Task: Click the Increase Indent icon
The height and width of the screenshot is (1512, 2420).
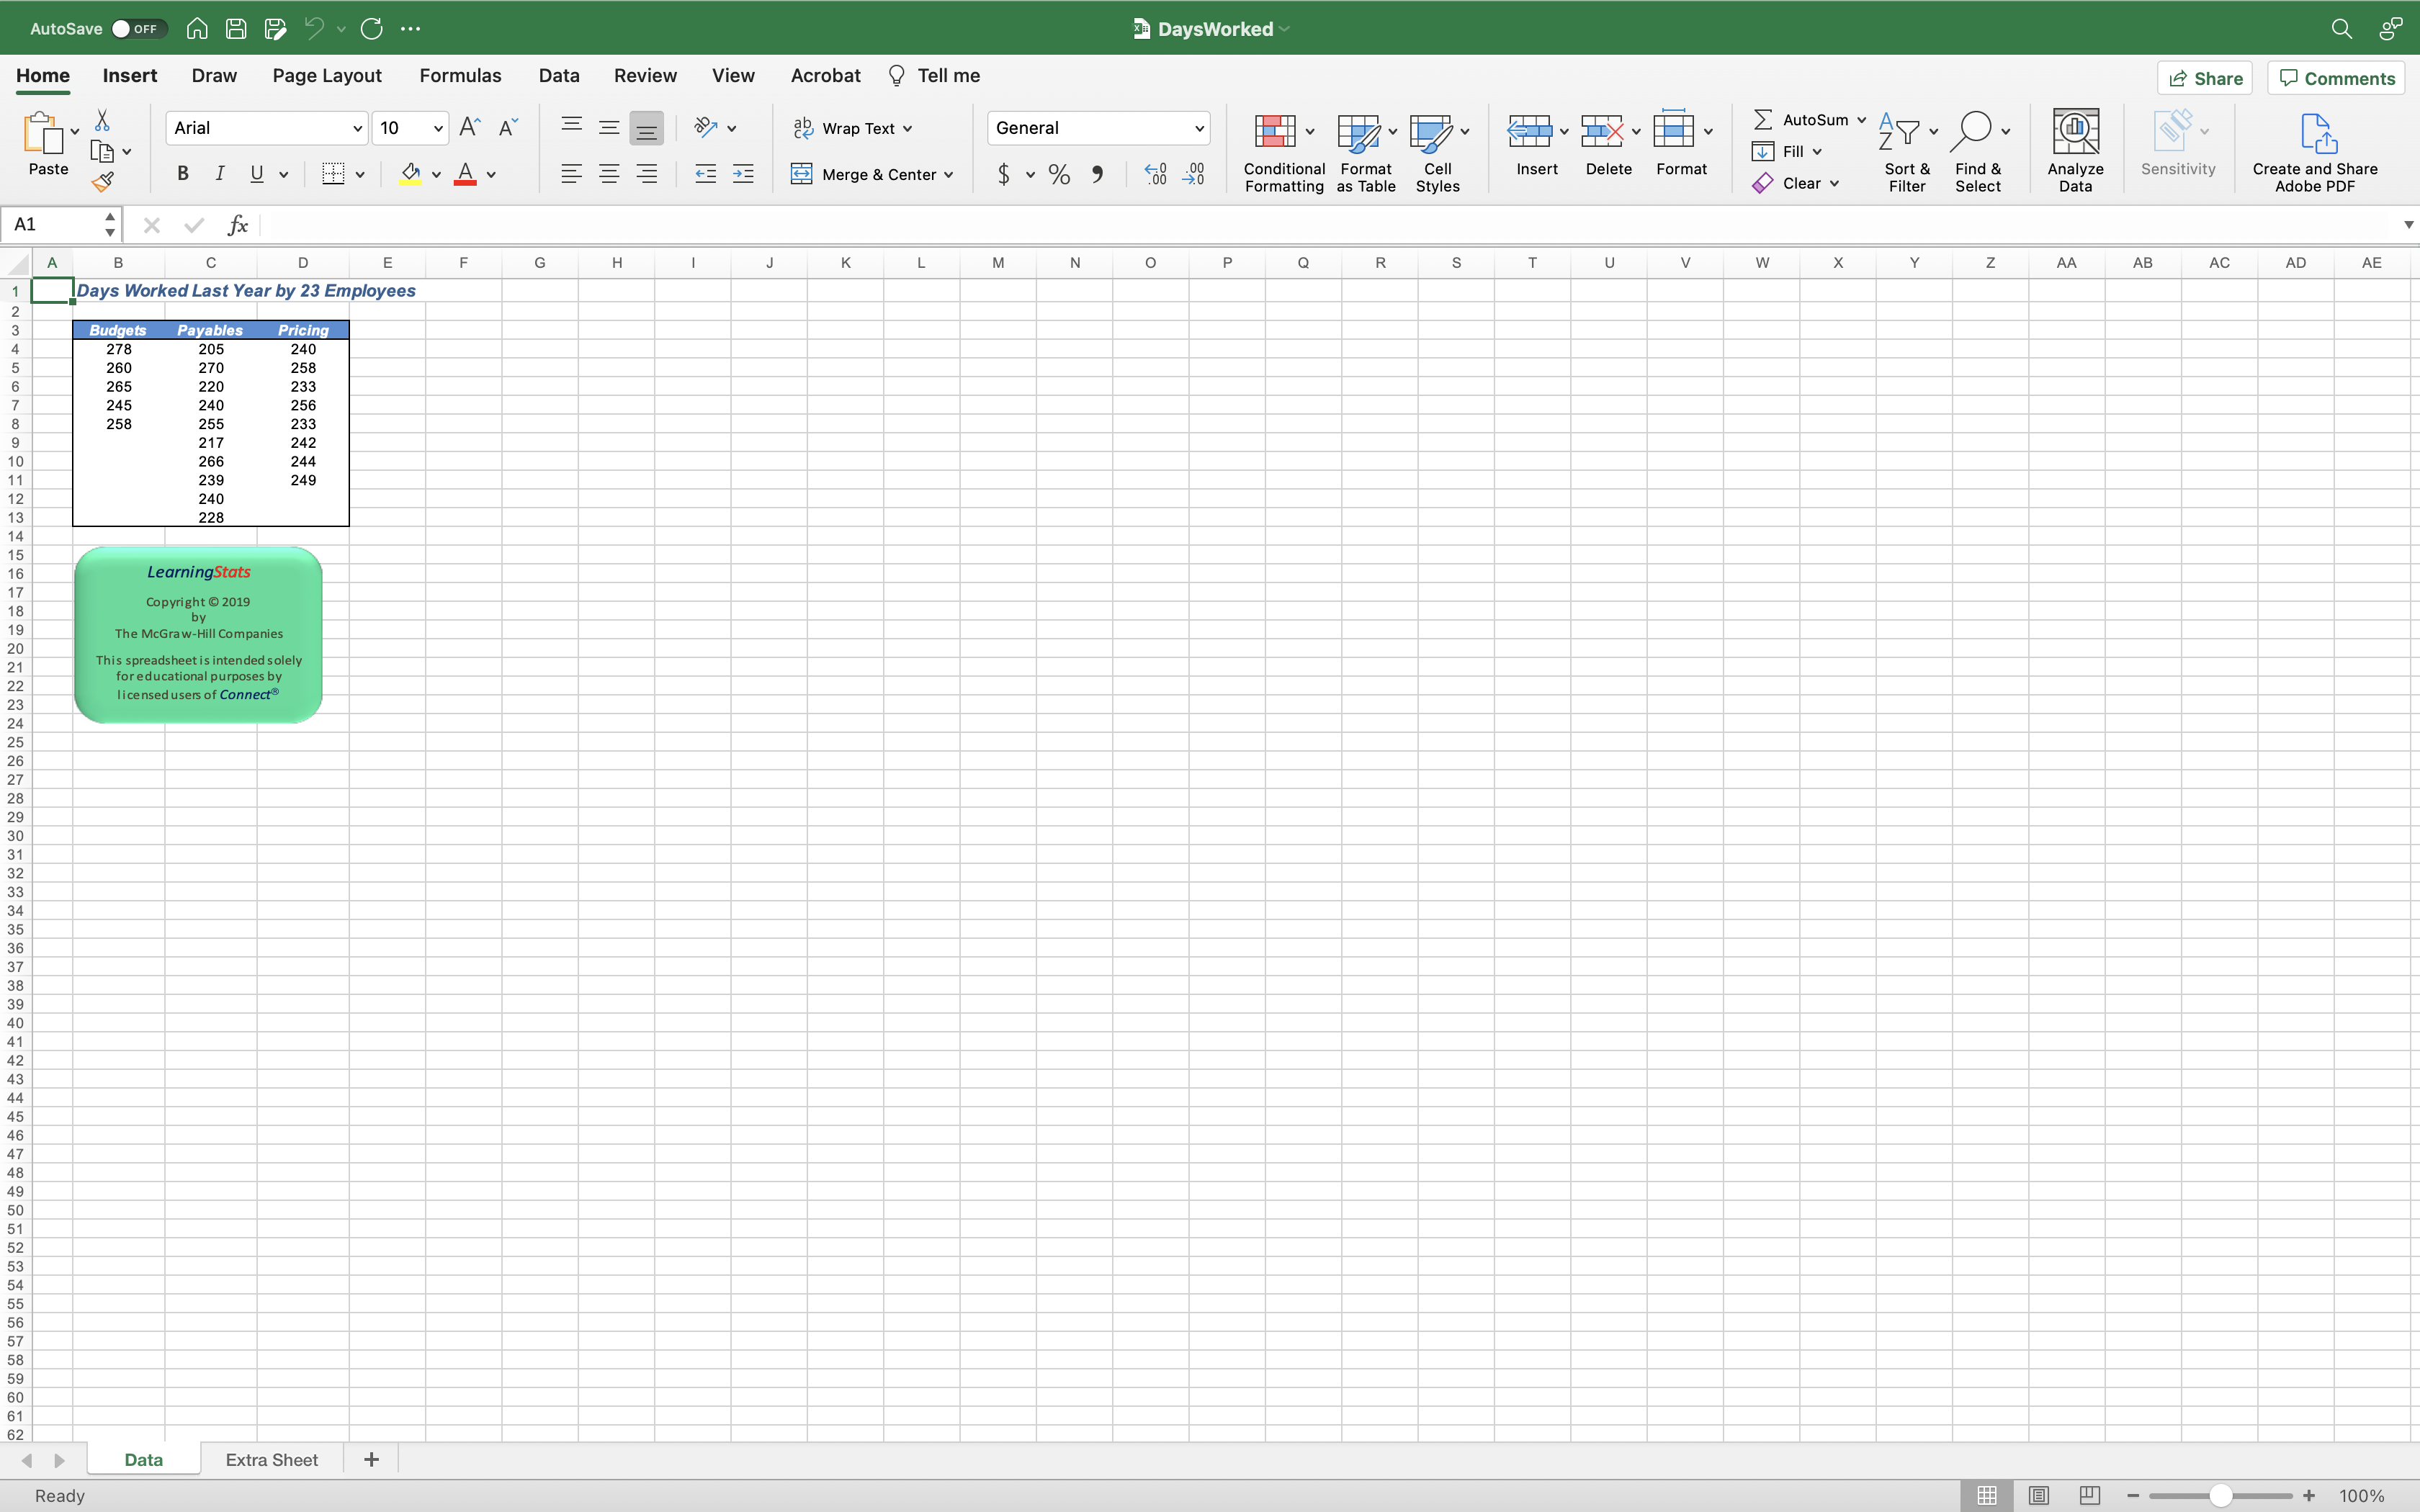Action: click(743, 174)
